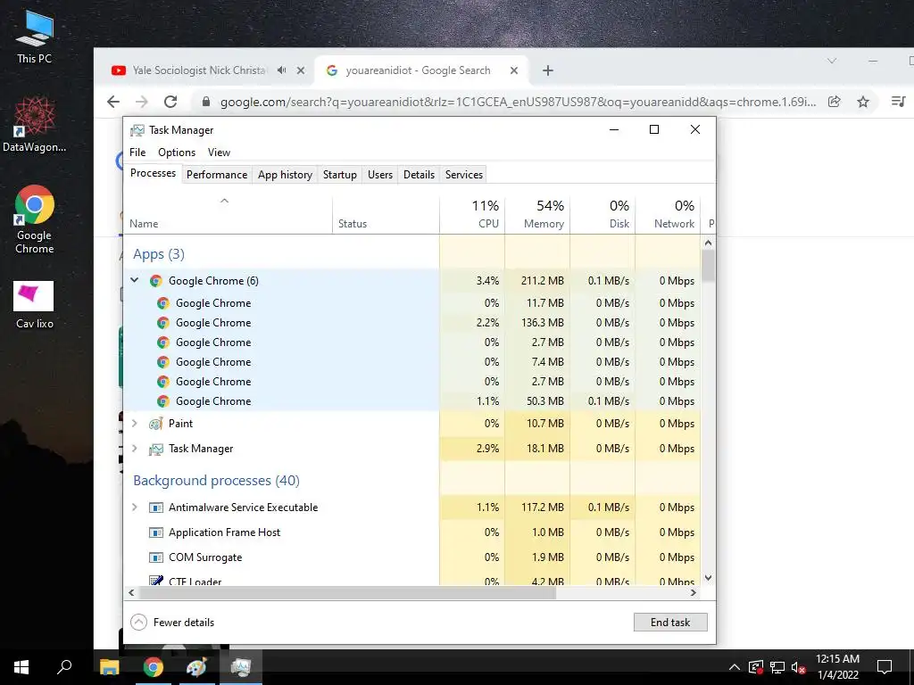This screenshot has width=914, height=685.
Task: Open the notification center icon
Action: 885,667
